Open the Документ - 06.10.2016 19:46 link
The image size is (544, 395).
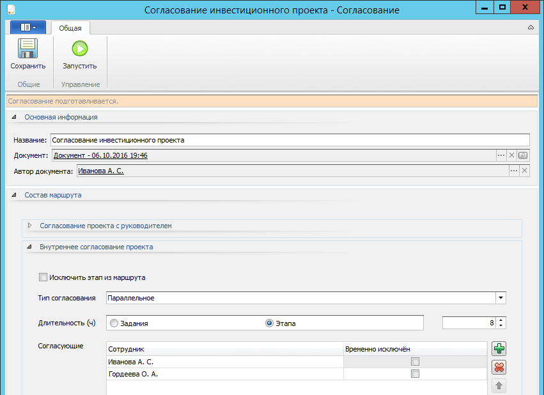(x=100, y=155)
